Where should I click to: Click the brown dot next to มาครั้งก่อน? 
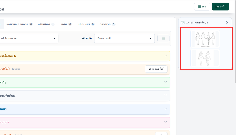[x=15, y=56]
